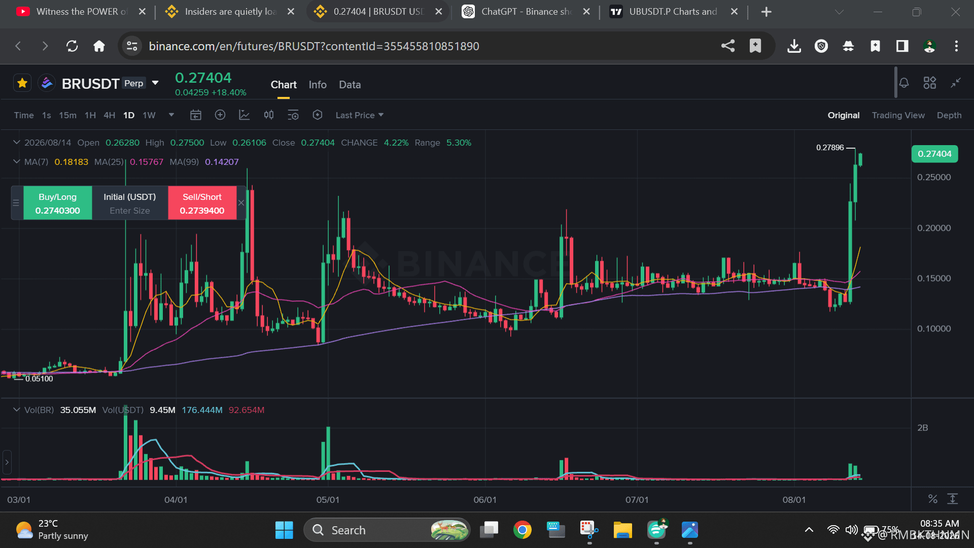Open the price alert bell
Image resolution: width=974 pixels, height=548 pixels.
904,83
